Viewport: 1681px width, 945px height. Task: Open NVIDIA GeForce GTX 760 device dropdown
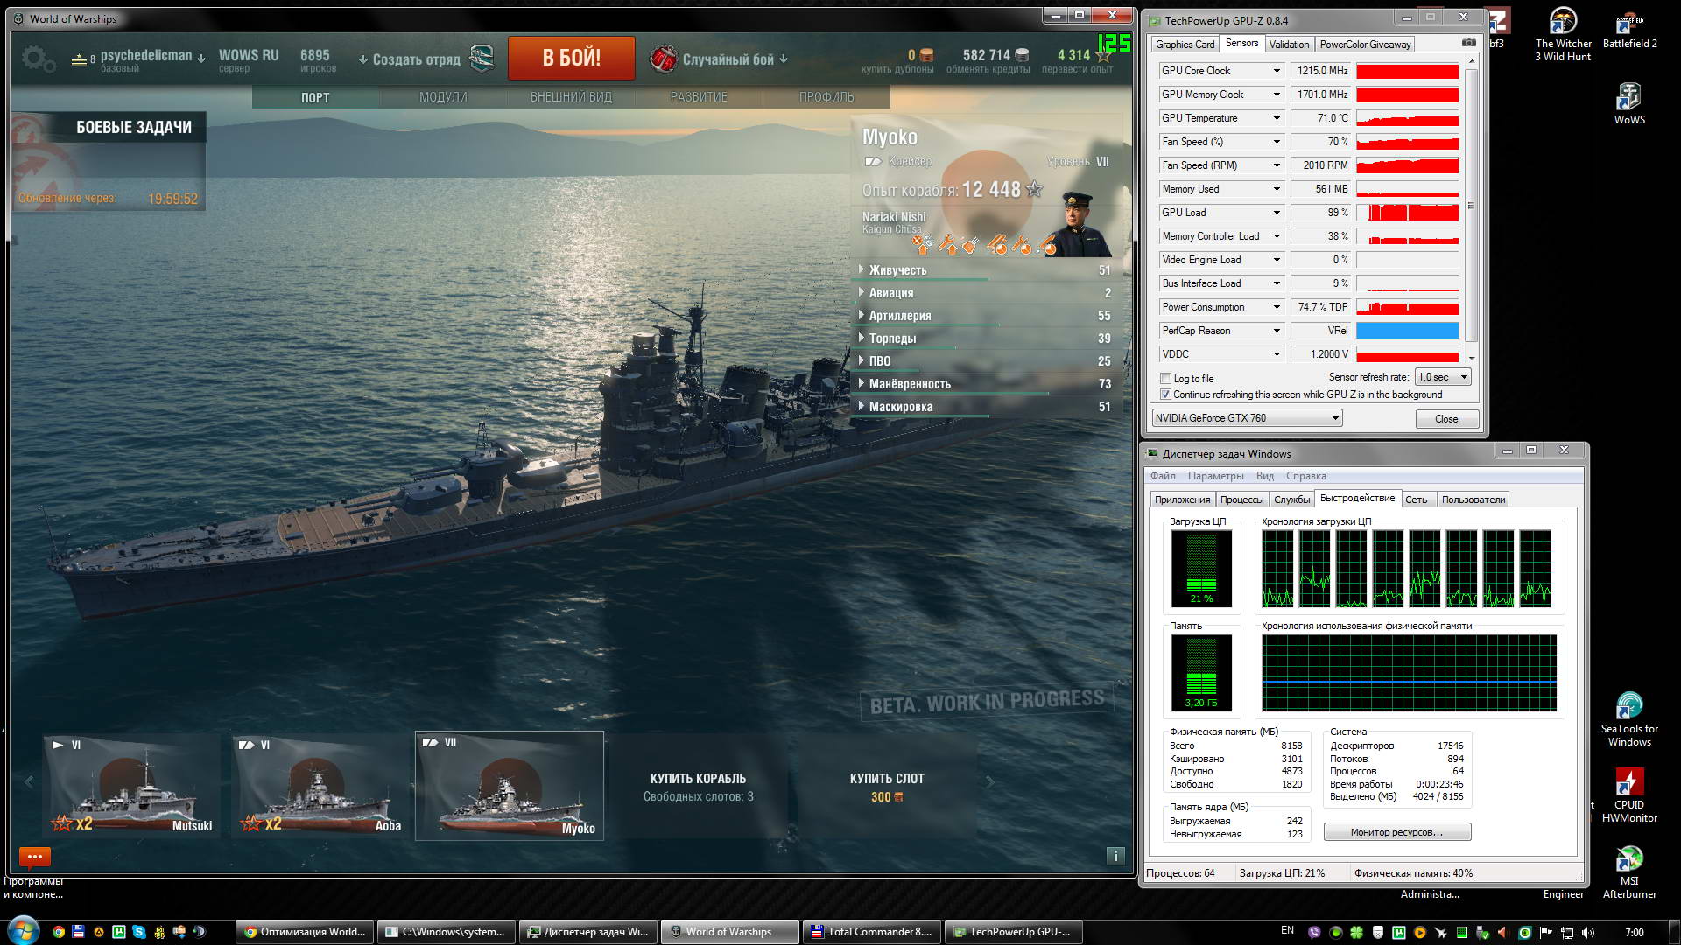[1247, 418]
